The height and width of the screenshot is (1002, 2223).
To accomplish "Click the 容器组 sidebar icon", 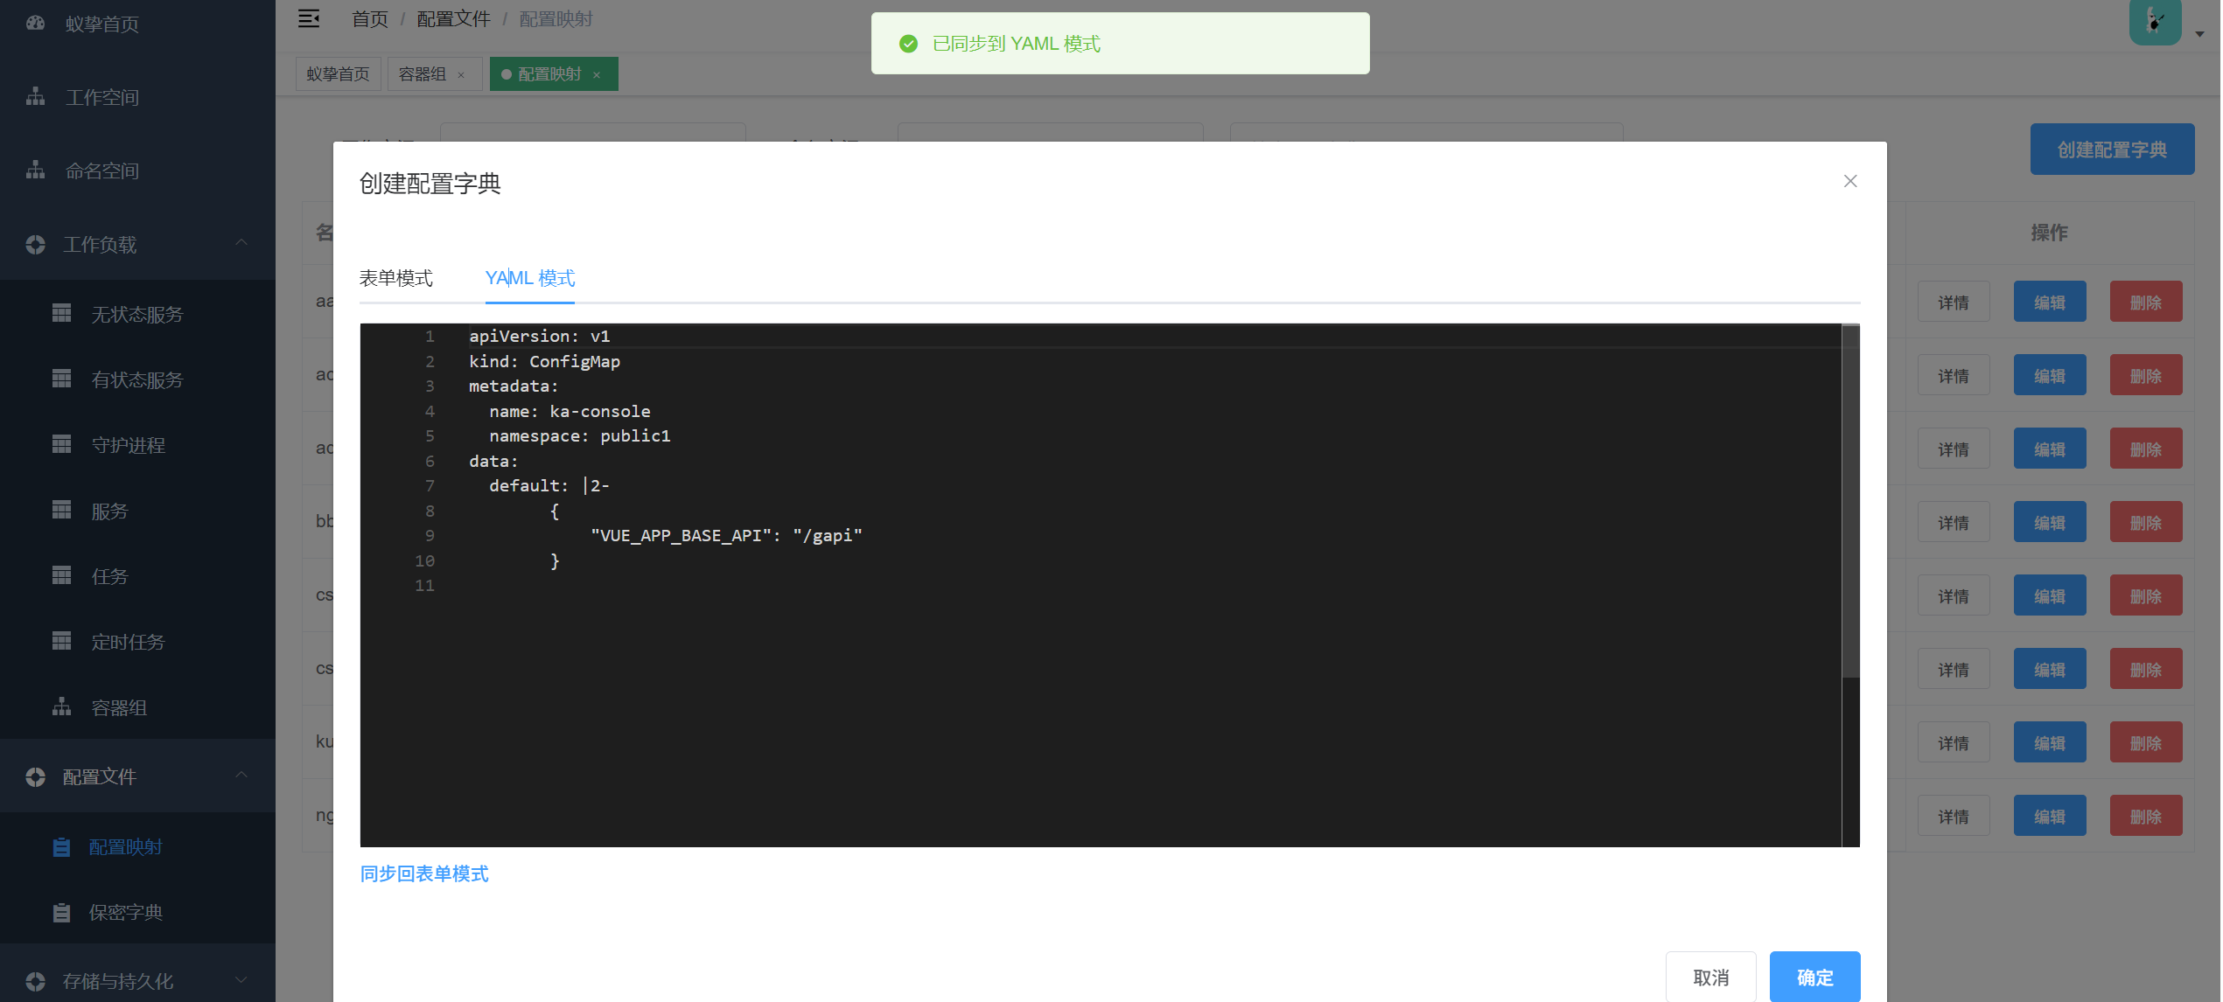I will pyautogui.click(x=61, y=706).
